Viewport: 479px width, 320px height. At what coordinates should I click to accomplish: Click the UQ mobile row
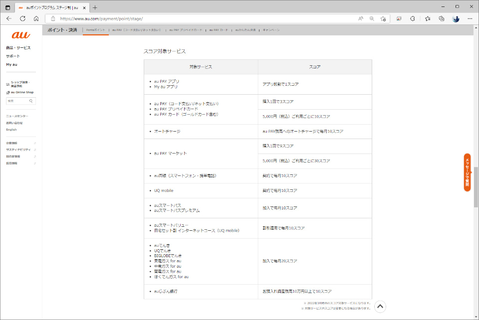258,191
